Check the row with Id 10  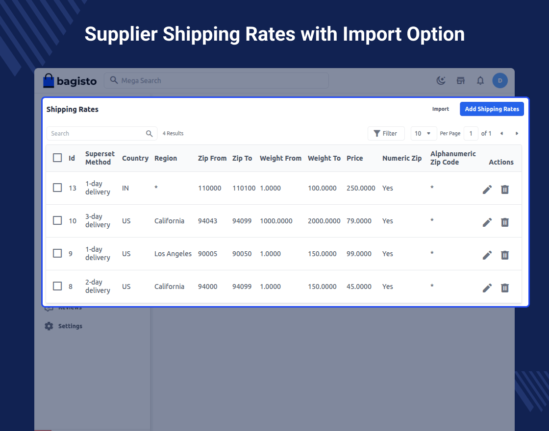[57, 221]
